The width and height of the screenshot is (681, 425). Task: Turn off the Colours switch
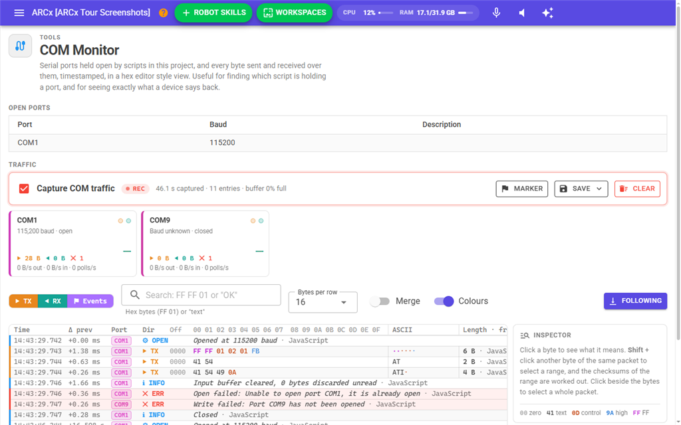444,301
